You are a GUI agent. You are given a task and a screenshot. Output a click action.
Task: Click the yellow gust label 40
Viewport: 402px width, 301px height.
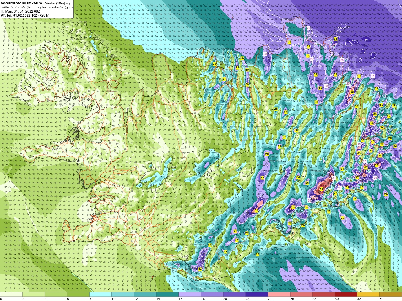tap(373, 142)
